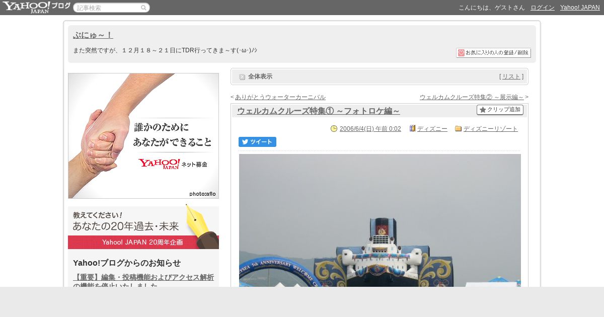Click the clock icon beside post date
Image resolution: width=604 pixels, height=317 pixels.
[x=334, y=128]
